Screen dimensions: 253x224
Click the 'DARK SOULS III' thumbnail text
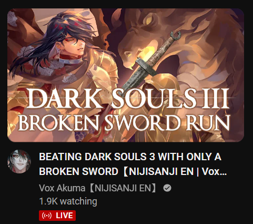click(128, 99)
